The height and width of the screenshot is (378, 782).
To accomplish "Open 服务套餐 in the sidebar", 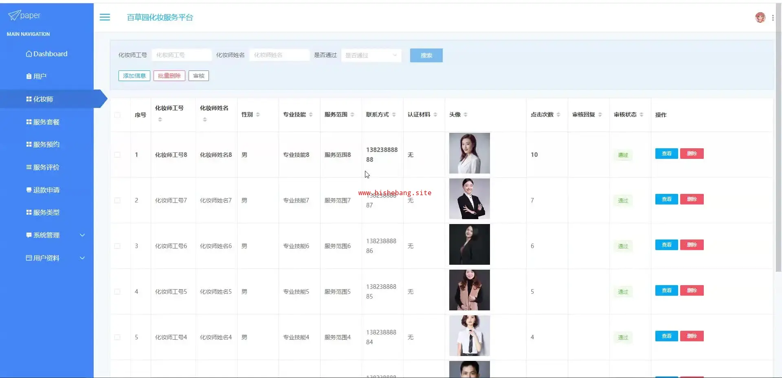I will [46, 122].
